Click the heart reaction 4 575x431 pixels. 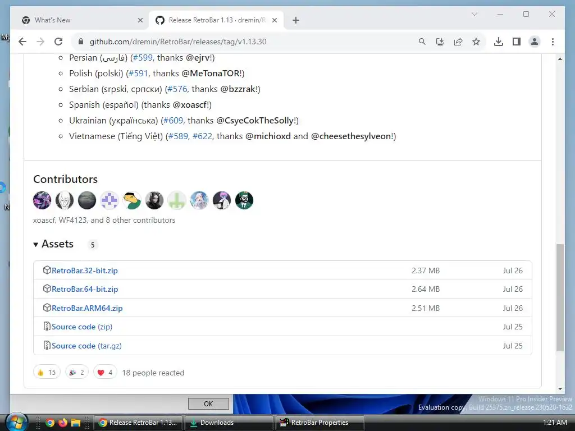105,373
